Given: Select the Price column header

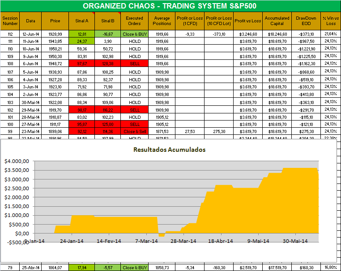Looking at the screenshot, I should [55, 21].
